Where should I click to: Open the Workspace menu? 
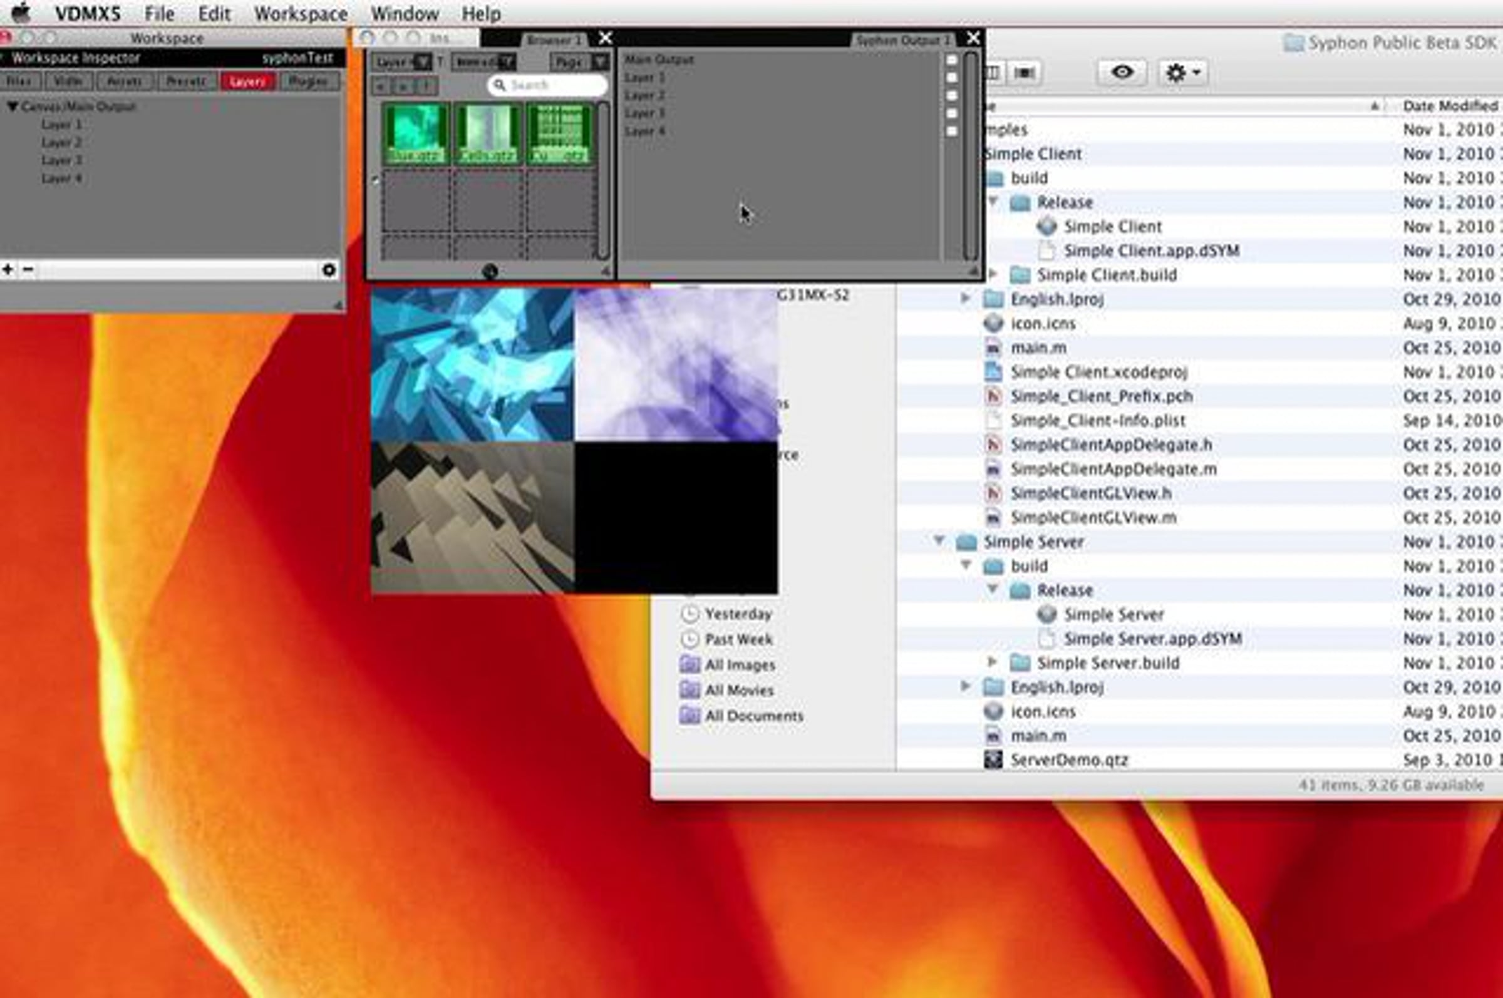coord(301,13)
